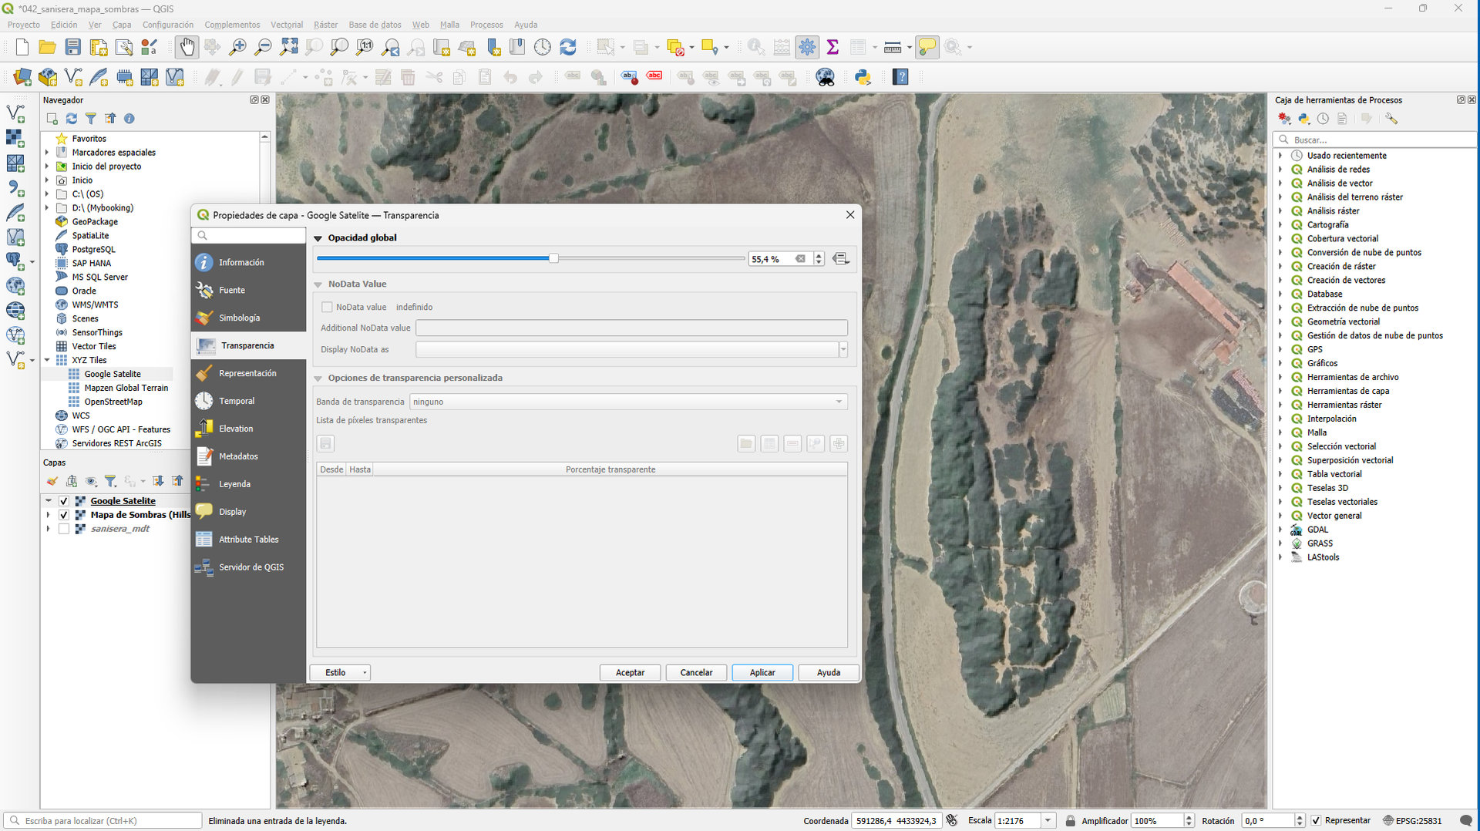Screen dimensions: 1480x831
Task: Toggle Google Satelite layer visibility checkbox
Action: [x=64, y=501]
